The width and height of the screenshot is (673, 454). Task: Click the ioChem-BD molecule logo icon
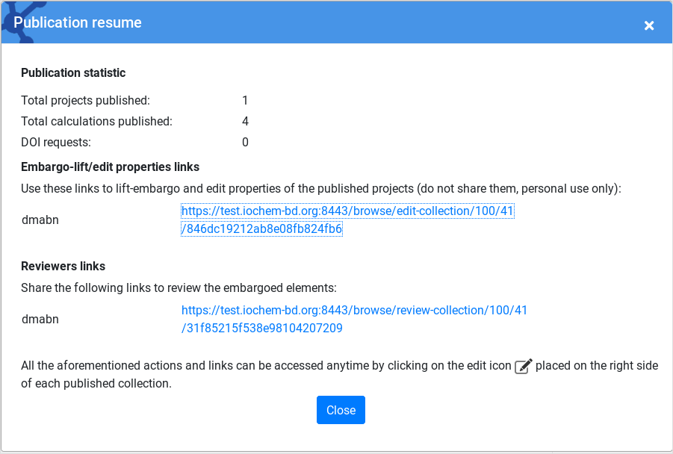pos(21,22)
